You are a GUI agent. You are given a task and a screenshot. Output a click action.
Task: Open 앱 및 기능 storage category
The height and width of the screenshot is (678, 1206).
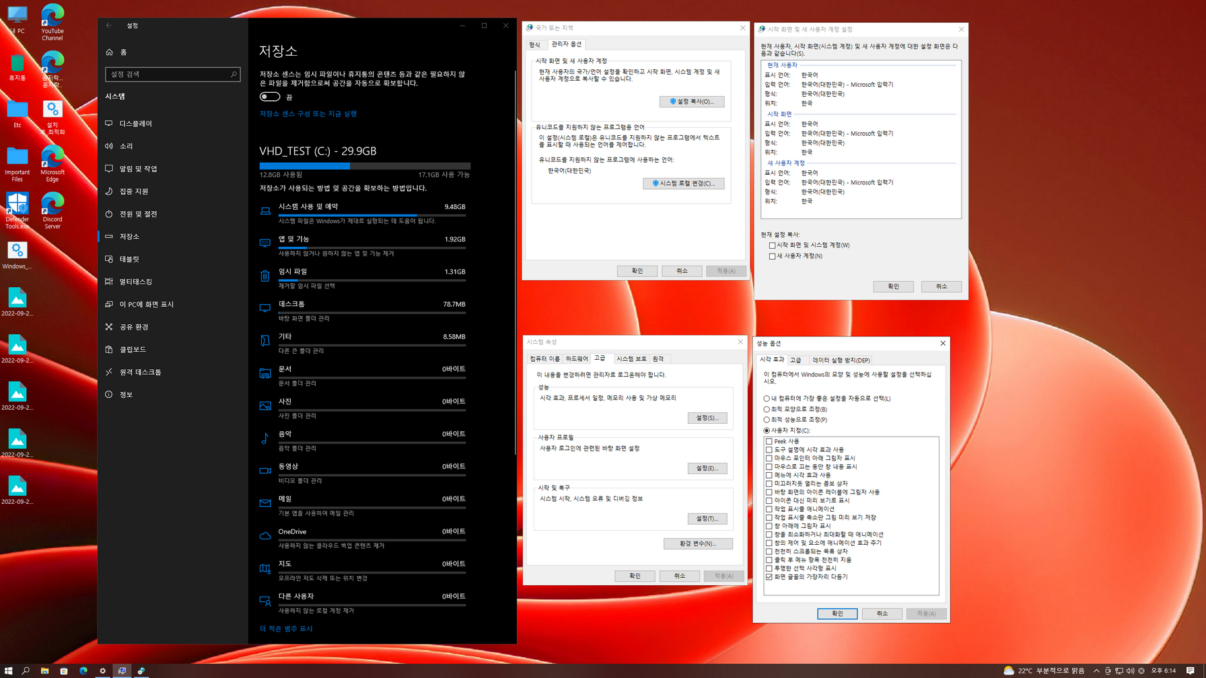tap(363, 246)
